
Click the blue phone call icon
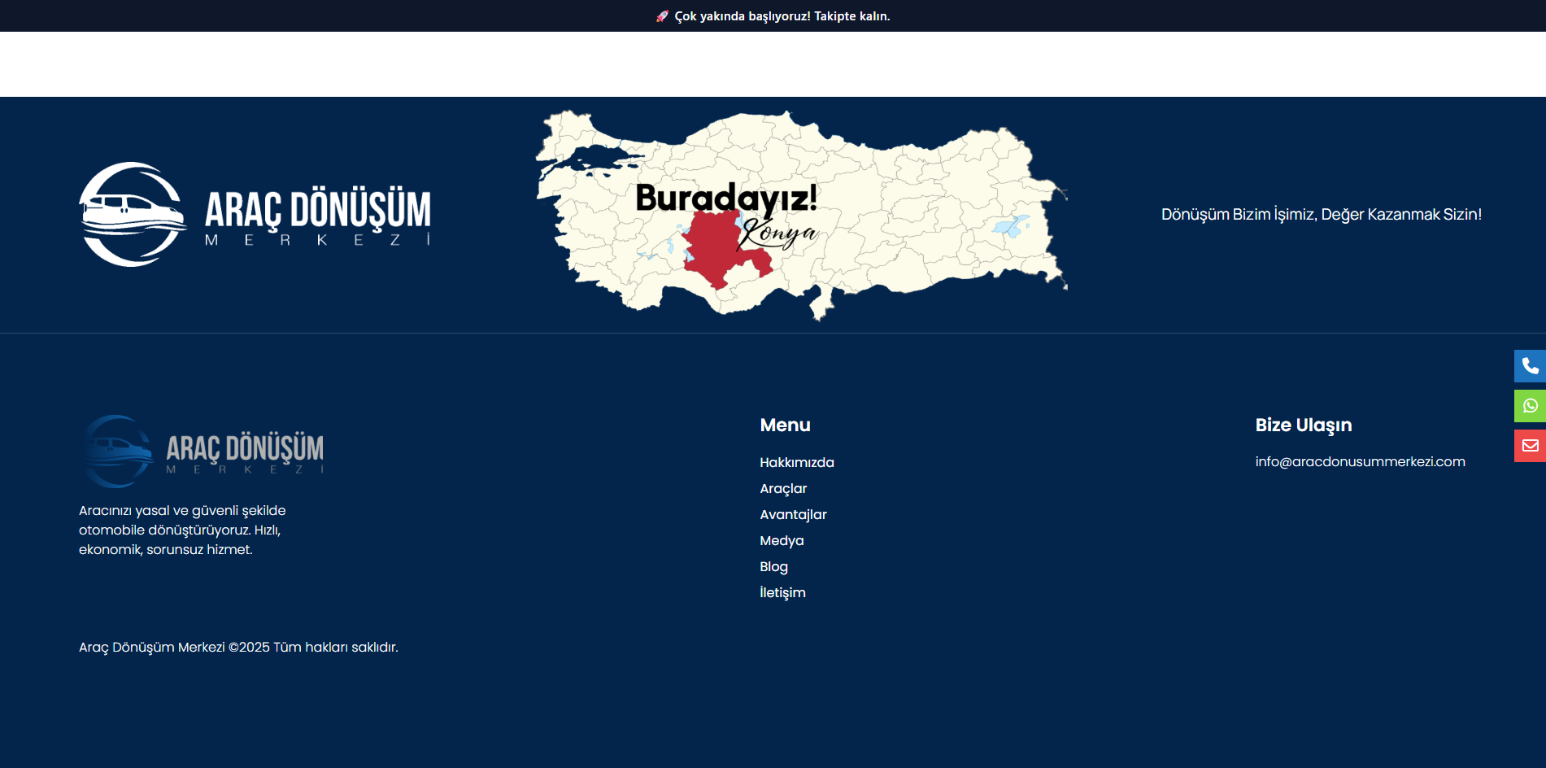click(x=1530, y=366)
